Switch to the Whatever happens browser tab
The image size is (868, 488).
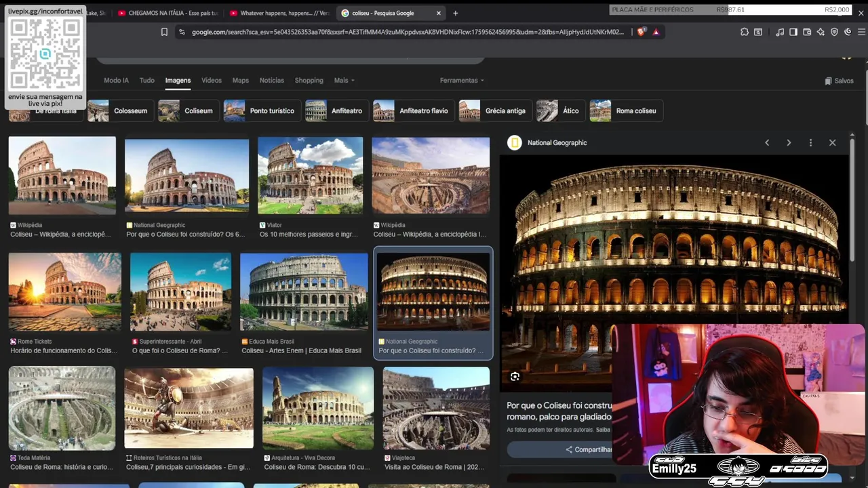pos(278,13)
